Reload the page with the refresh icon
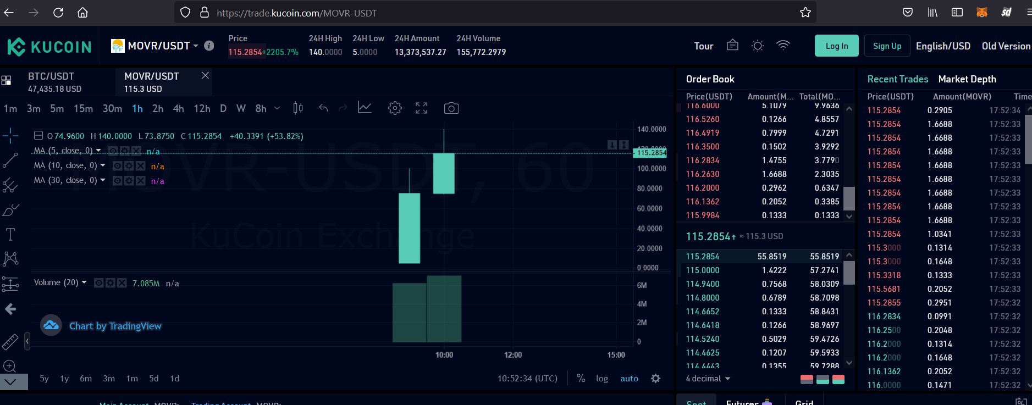 point(58,13)
